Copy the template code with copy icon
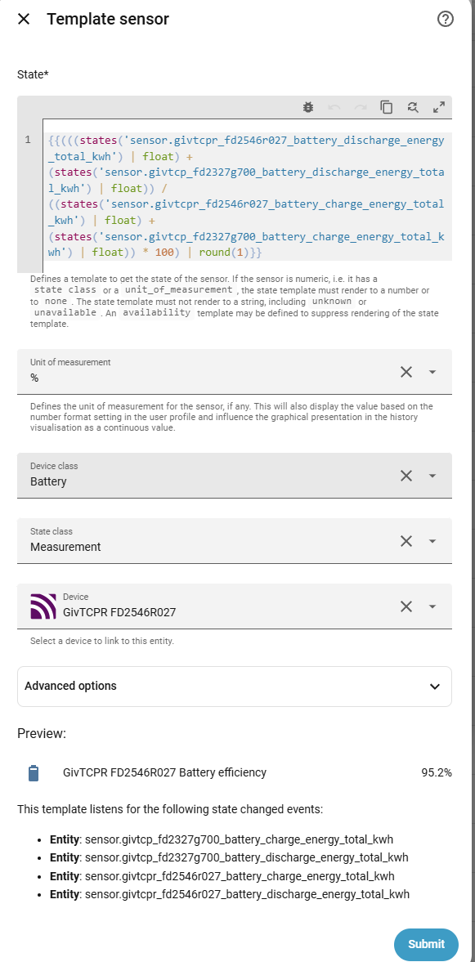The image size is (475, 962). click(387, 107)
